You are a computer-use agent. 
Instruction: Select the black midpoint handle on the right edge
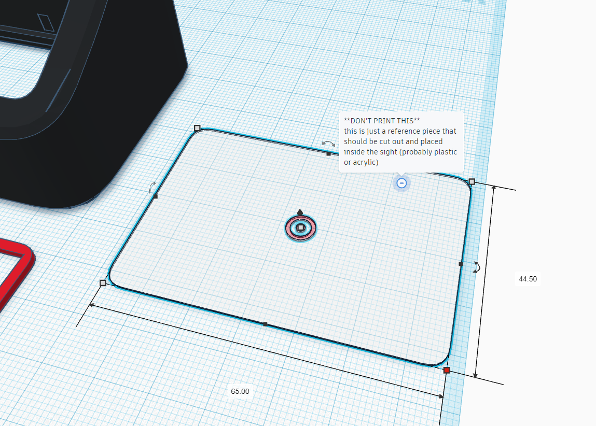pos(461,263)
